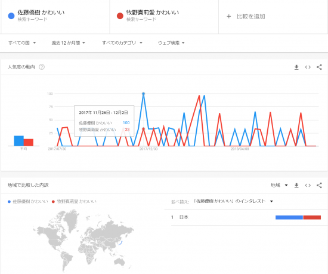Screen dimensions: 328x274
Task: Open the すべての国 country dropdown
Action: 22,43
